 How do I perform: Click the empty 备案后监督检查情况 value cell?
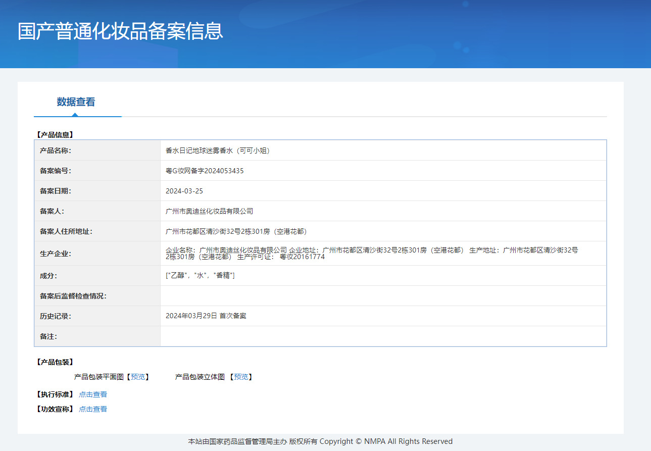coord(383,296)
